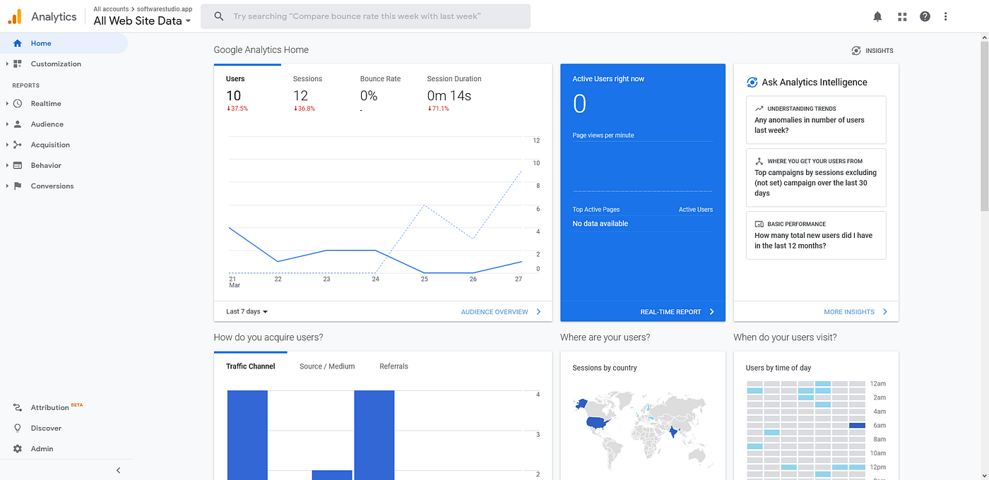Click the Home house icon

(18, 43)
